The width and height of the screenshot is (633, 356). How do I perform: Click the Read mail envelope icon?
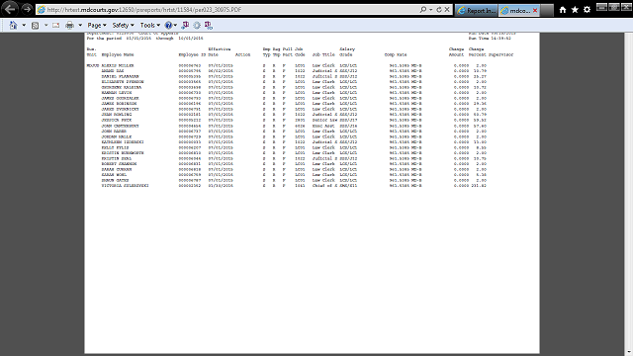pos(55,25)
